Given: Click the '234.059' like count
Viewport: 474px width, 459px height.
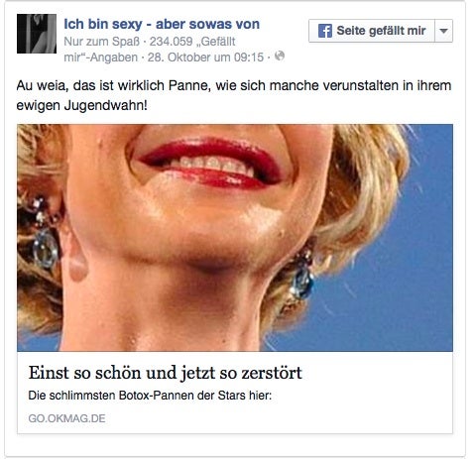Looking at the screenshot, I should coord(172,42).
